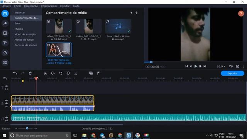This screenshot has height=139, width=247.
Task: Open the More tools grid tab
Action: (x=5, y=63)
